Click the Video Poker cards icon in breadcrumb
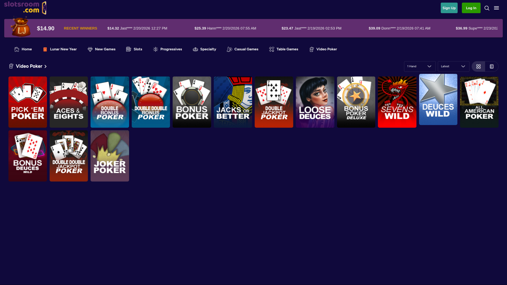 [11, 66]
